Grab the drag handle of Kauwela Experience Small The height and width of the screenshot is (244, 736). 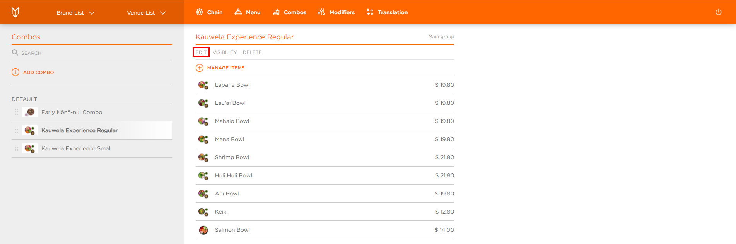[x=17, y=148]
